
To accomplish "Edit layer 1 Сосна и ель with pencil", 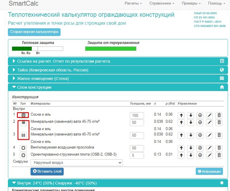I will [x=209, y=116].
